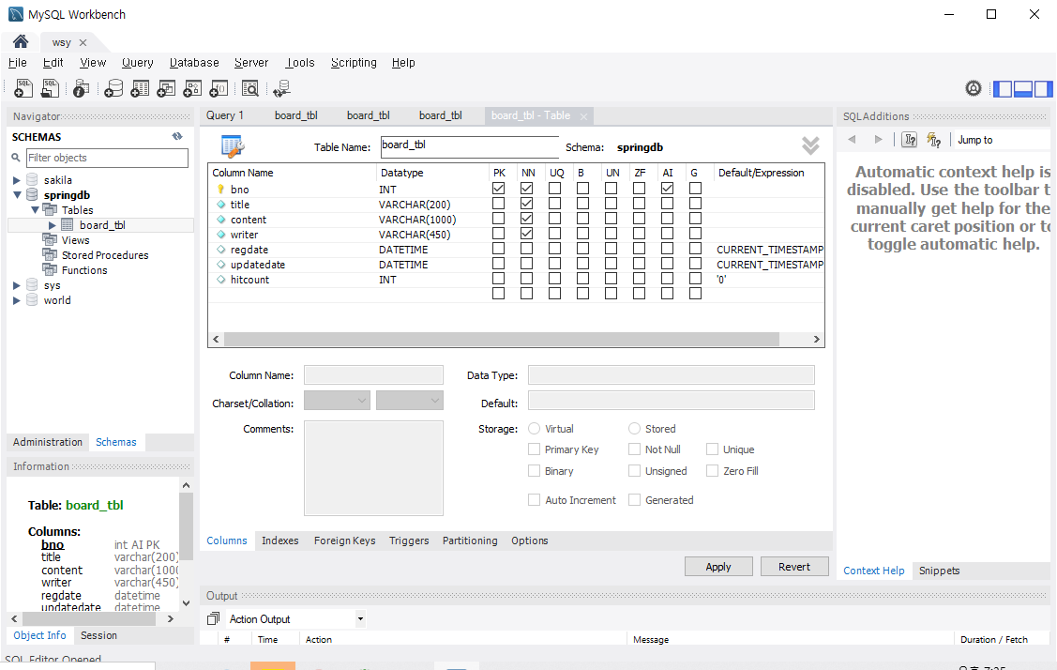Create new table toolbar icon
Viewport: 1057px width, 670px height.
(140, 88)
